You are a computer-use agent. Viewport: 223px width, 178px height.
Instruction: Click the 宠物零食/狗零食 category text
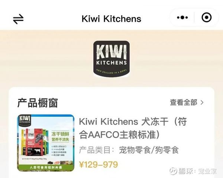[149, 150]
